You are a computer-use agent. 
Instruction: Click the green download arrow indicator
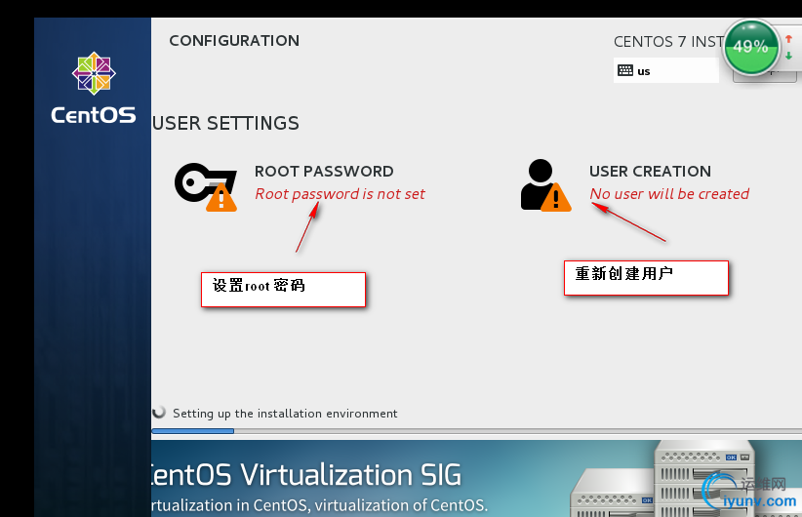788,56
